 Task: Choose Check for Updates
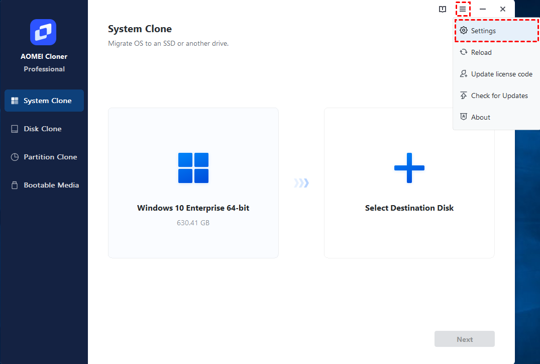coord(496,96)
